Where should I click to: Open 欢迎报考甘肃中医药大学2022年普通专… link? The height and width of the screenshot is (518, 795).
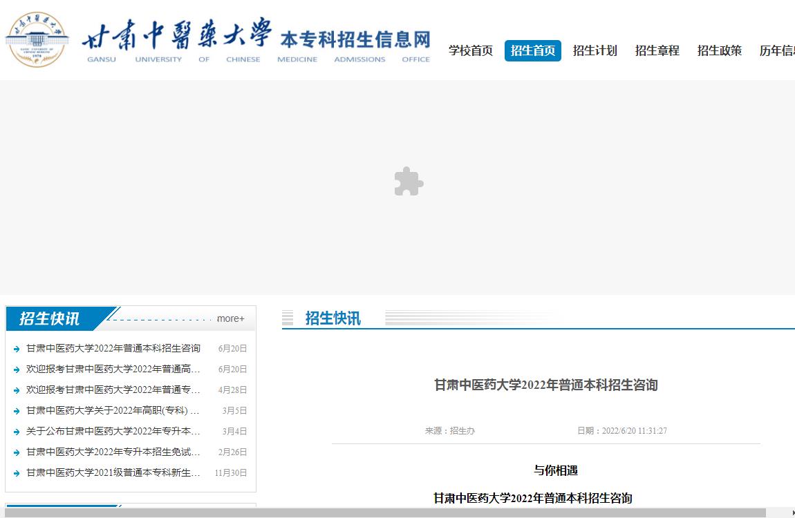[x=113, y=390]
